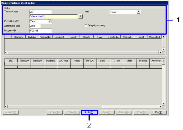Click the A/C code column header

point(64,60)
